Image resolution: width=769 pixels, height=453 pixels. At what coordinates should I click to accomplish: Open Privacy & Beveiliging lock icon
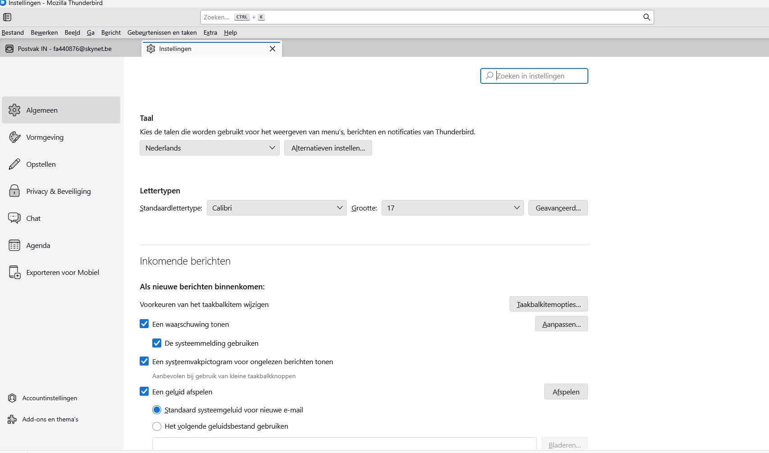point(14,191)
